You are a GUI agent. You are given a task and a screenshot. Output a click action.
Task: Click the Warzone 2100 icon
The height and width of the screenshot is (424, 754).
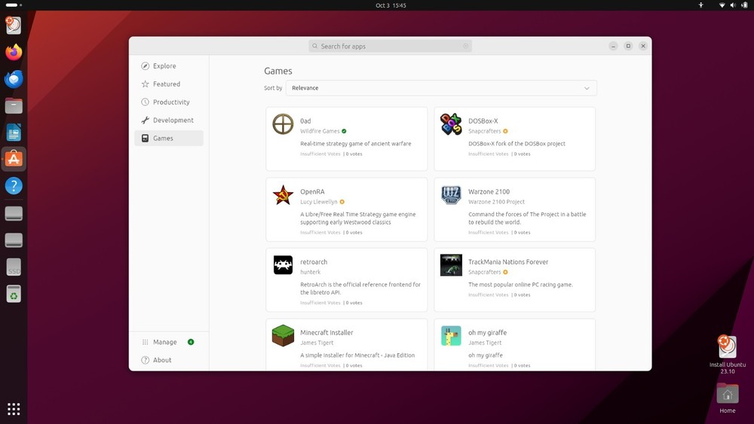click(x=451, y=194)
